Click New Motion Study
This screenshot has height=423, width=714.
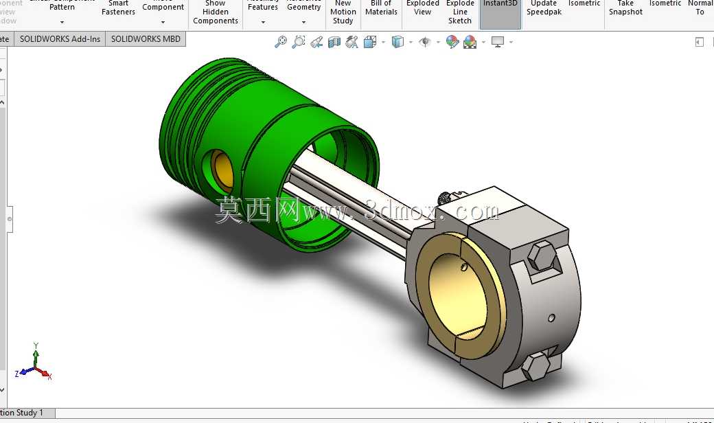(343, 12)
